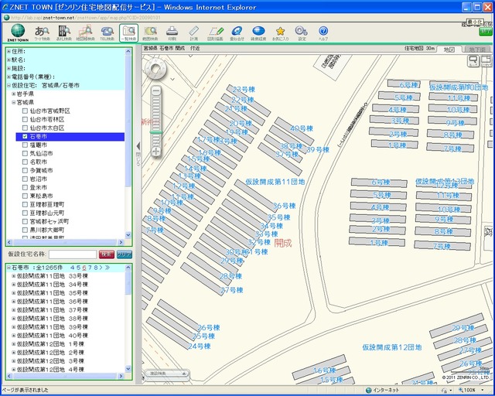Check the 塩竈市 checkbox
The height and width of the screenshot is (396, 495).
(x=25, y=145)
